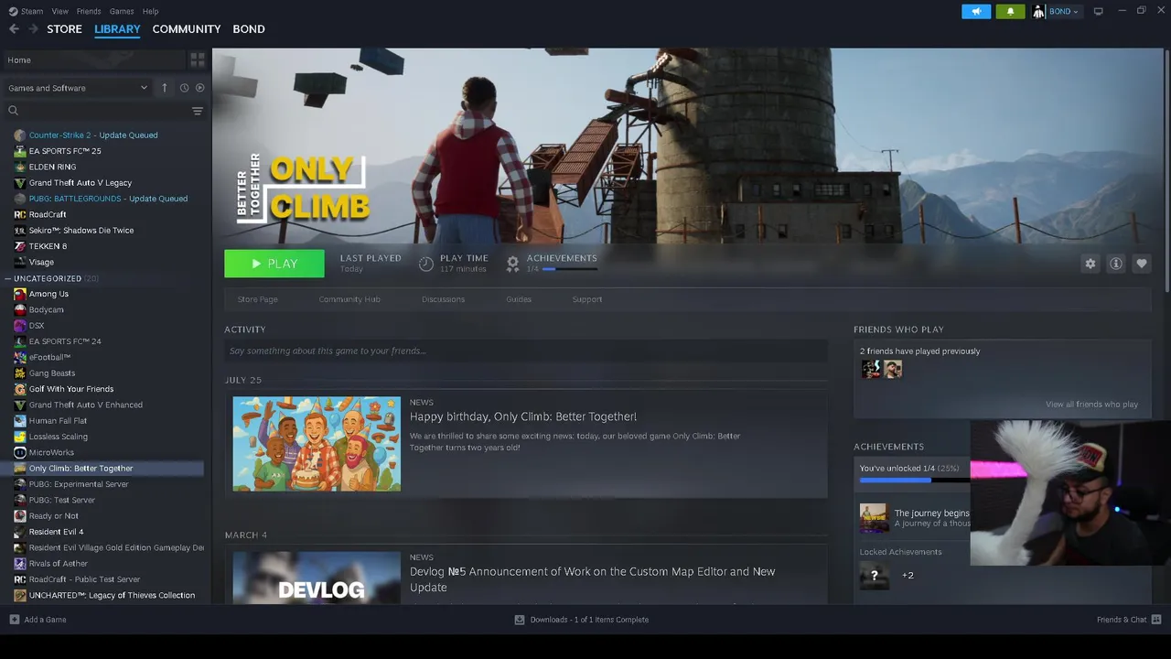1171x659 pixels.
Task: Click the back navigation arrow
Action: pyautogui.click(x=14, y=29)
